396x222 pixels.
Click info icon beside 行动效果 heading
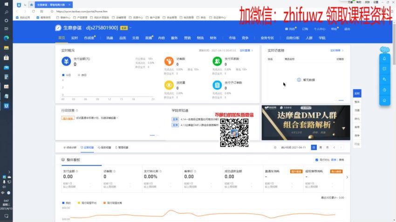tap(77, 111)
